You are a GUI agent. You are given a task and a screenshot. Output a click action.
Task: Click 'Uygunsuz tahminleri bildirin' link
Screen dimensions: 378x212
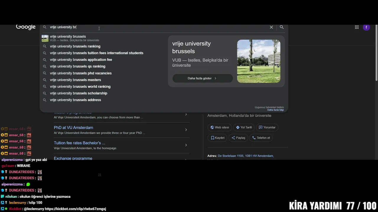coord(269,107)
